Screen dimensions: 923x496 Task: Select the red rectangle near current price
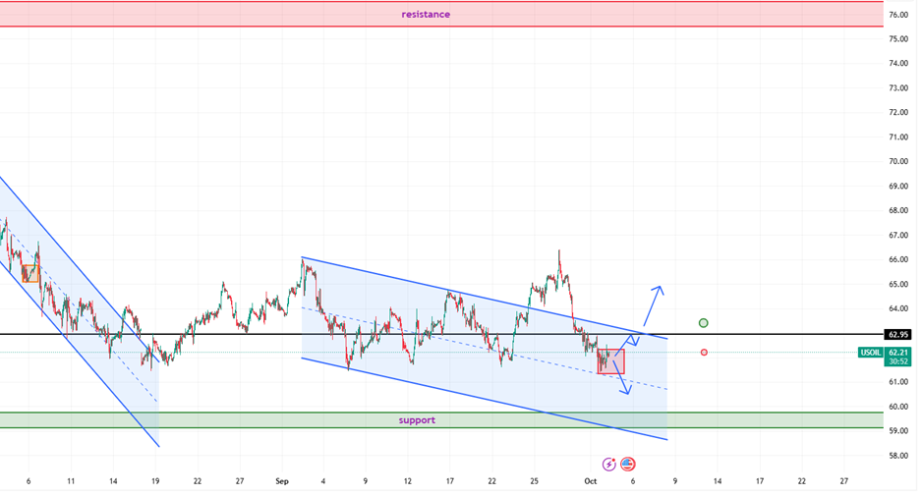coord(610,360)
